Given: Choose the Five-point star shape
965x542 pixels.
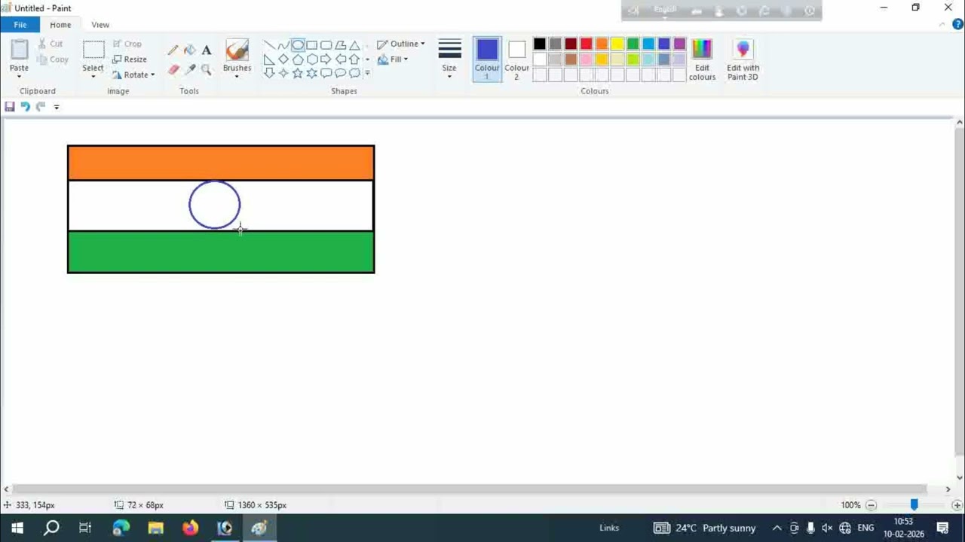Looking at the screenshot, I should [298, 73].
